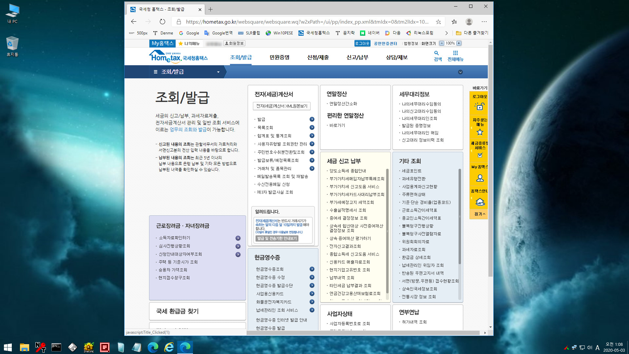Screen dimensions: 629x354
Task: Open the 상담/제보 main menu
Action: coord(397,57)
